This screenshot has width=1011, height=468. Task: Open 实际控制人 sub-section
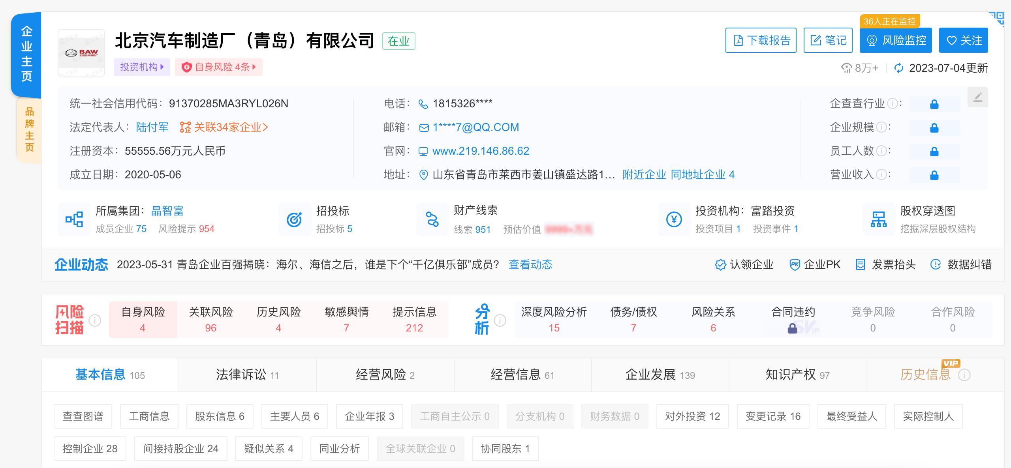coord(928,416)
